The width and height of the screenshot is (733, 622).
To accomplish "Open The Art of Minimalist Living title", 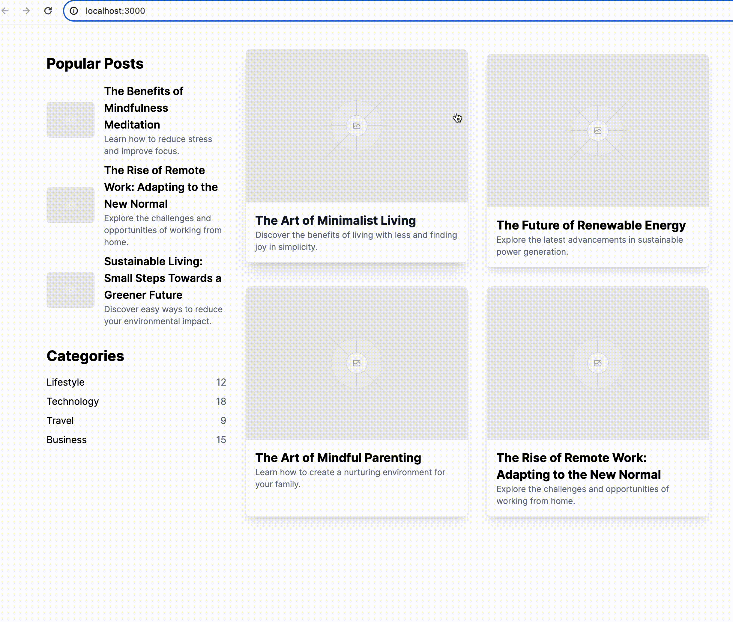I will point(335,221).
